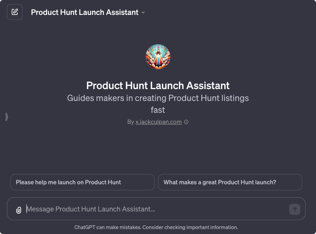Click the send message arrow icon

(294, 209)
